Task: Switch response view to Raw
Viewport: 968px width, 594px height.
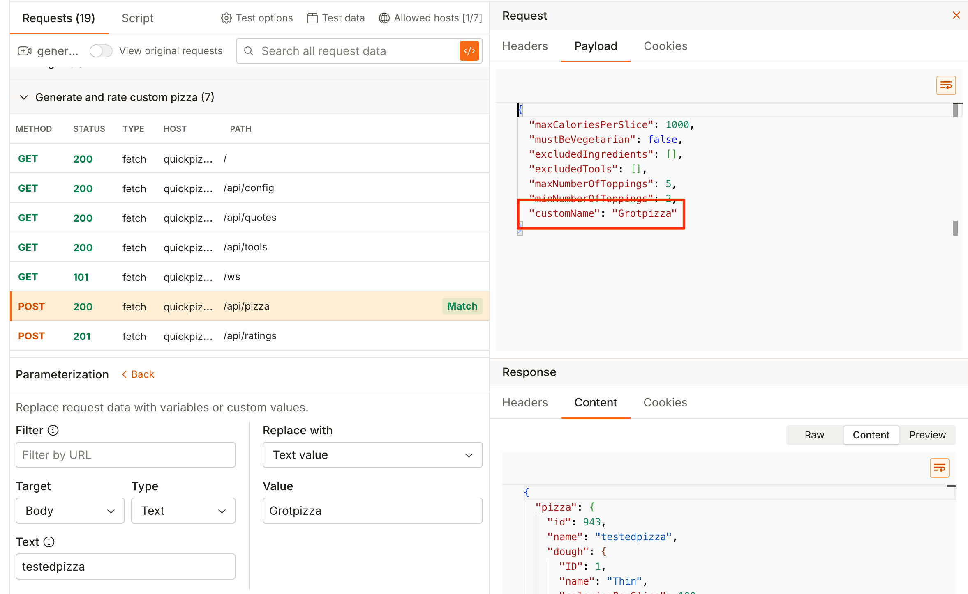Action: [x=814, y=435]
